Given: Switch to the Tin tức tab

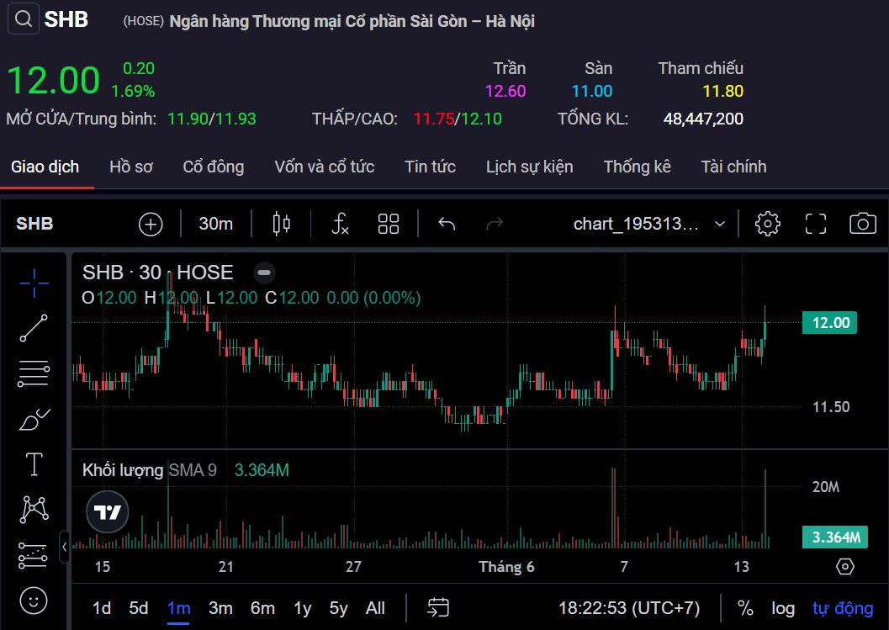Looking at the screenshot, I should (430, 167).
